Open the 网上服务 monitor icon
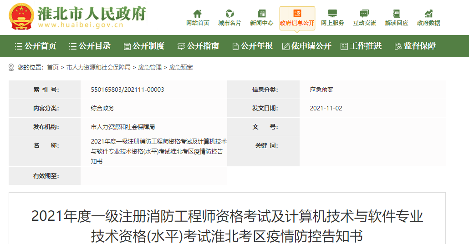The height and width of the screenshot is (244, 469). coord(332,14)
